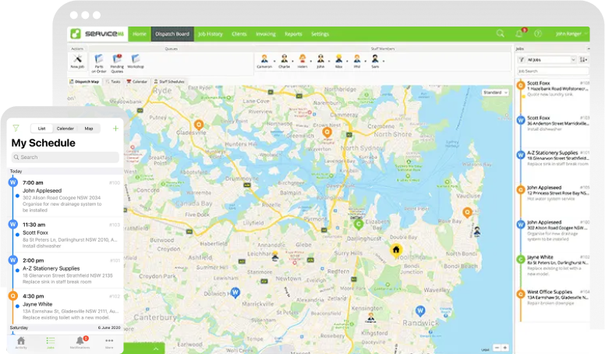Switch the mobile schedule to Calendar view
605x354 pixels.
tap(65, 128)
